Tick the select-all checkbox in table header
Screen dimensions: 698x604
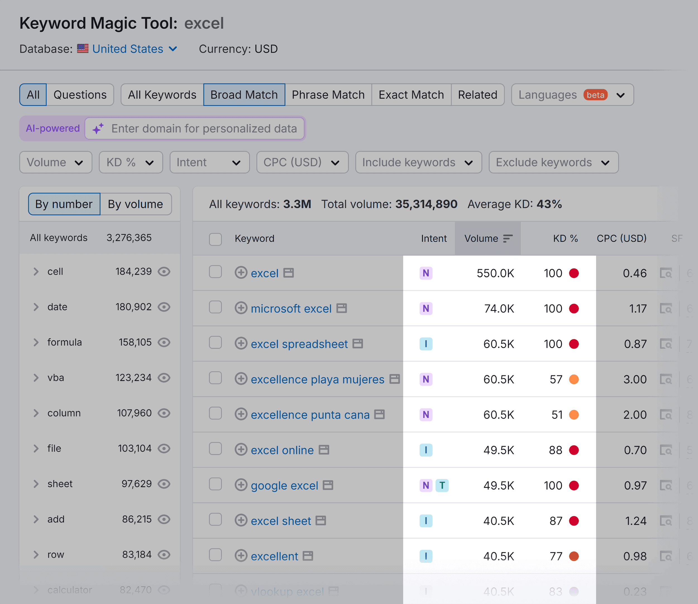point(215,239)
